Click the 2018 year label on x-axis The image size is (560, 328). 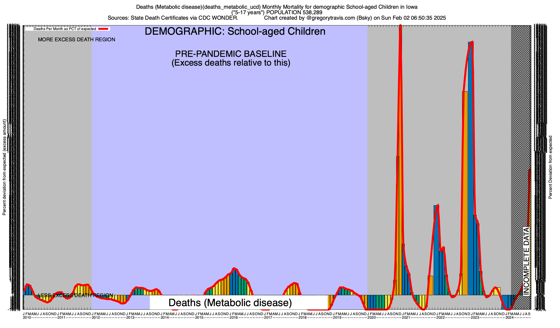(302, 318)
